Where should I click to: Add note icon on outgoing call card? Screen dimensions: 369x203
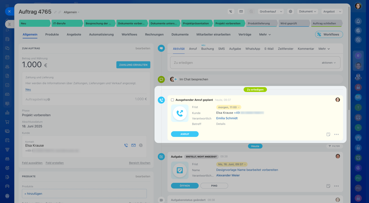click(x=328, y=134)
